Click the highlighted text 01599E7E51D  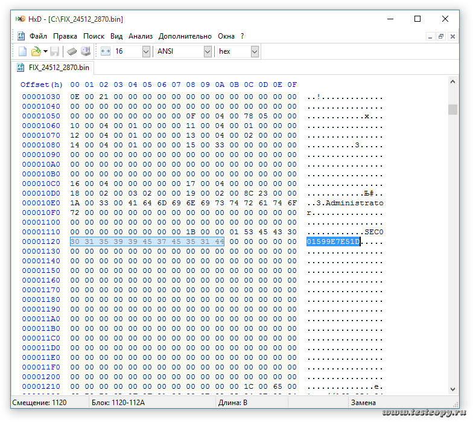pyautogui.click(x=333, y=241)
